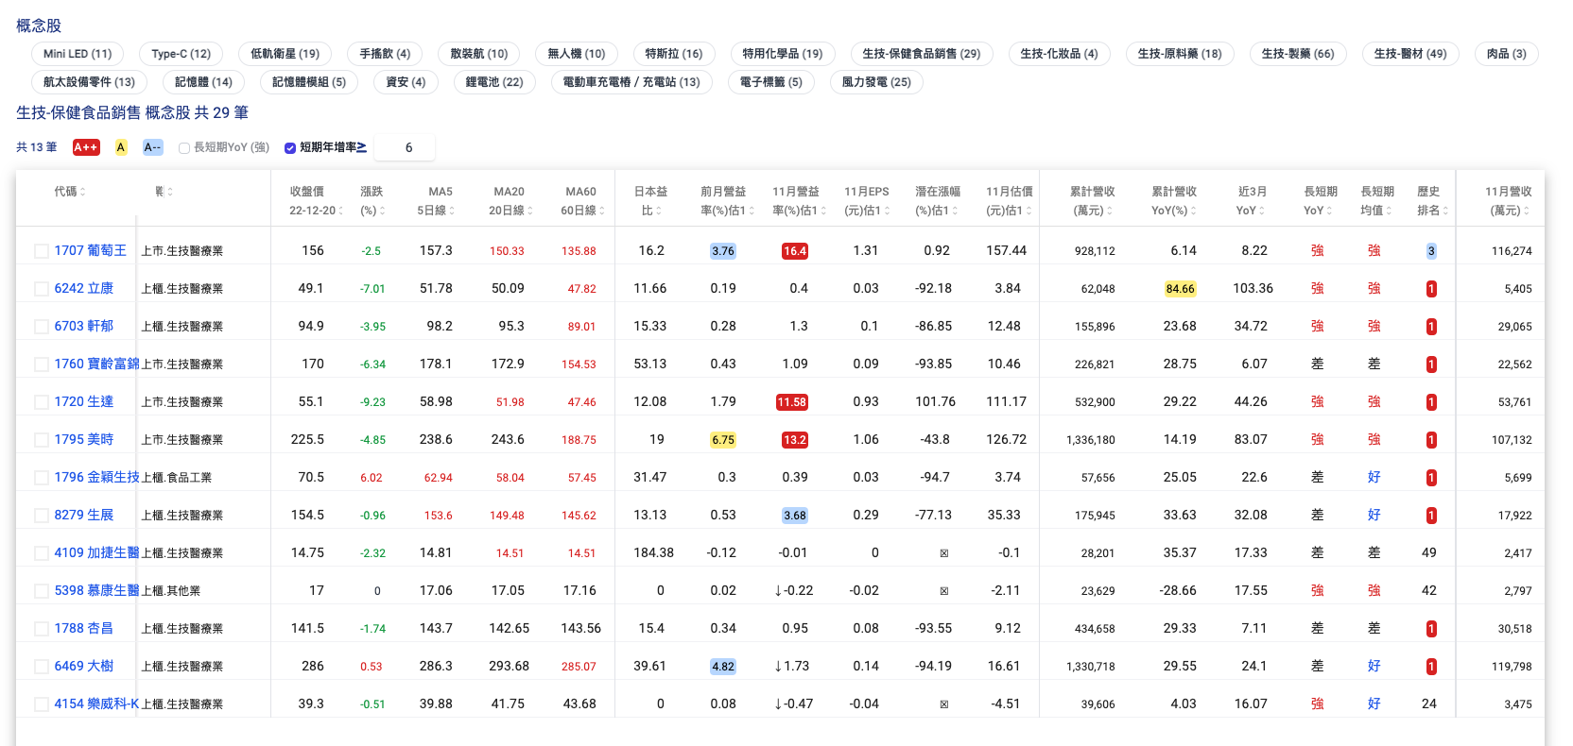Edit the 短期年增率 threshold value field
This screenshot has width=1573, height=746.
pos(405,147)
